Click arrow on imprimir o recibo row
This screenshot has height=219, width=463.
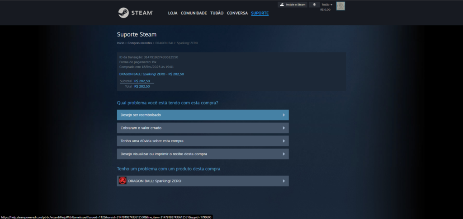click(284, 154)
